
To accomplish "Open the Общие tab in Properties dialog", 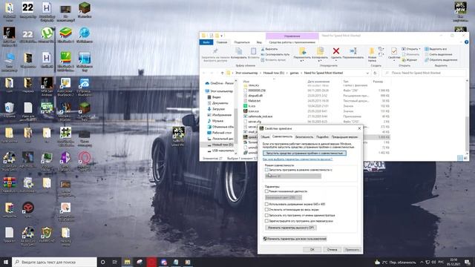I will click(x=265, y=137).
